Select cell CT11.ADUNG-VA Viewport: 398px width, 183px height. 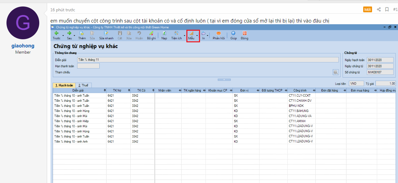click(x=301, y=116)
